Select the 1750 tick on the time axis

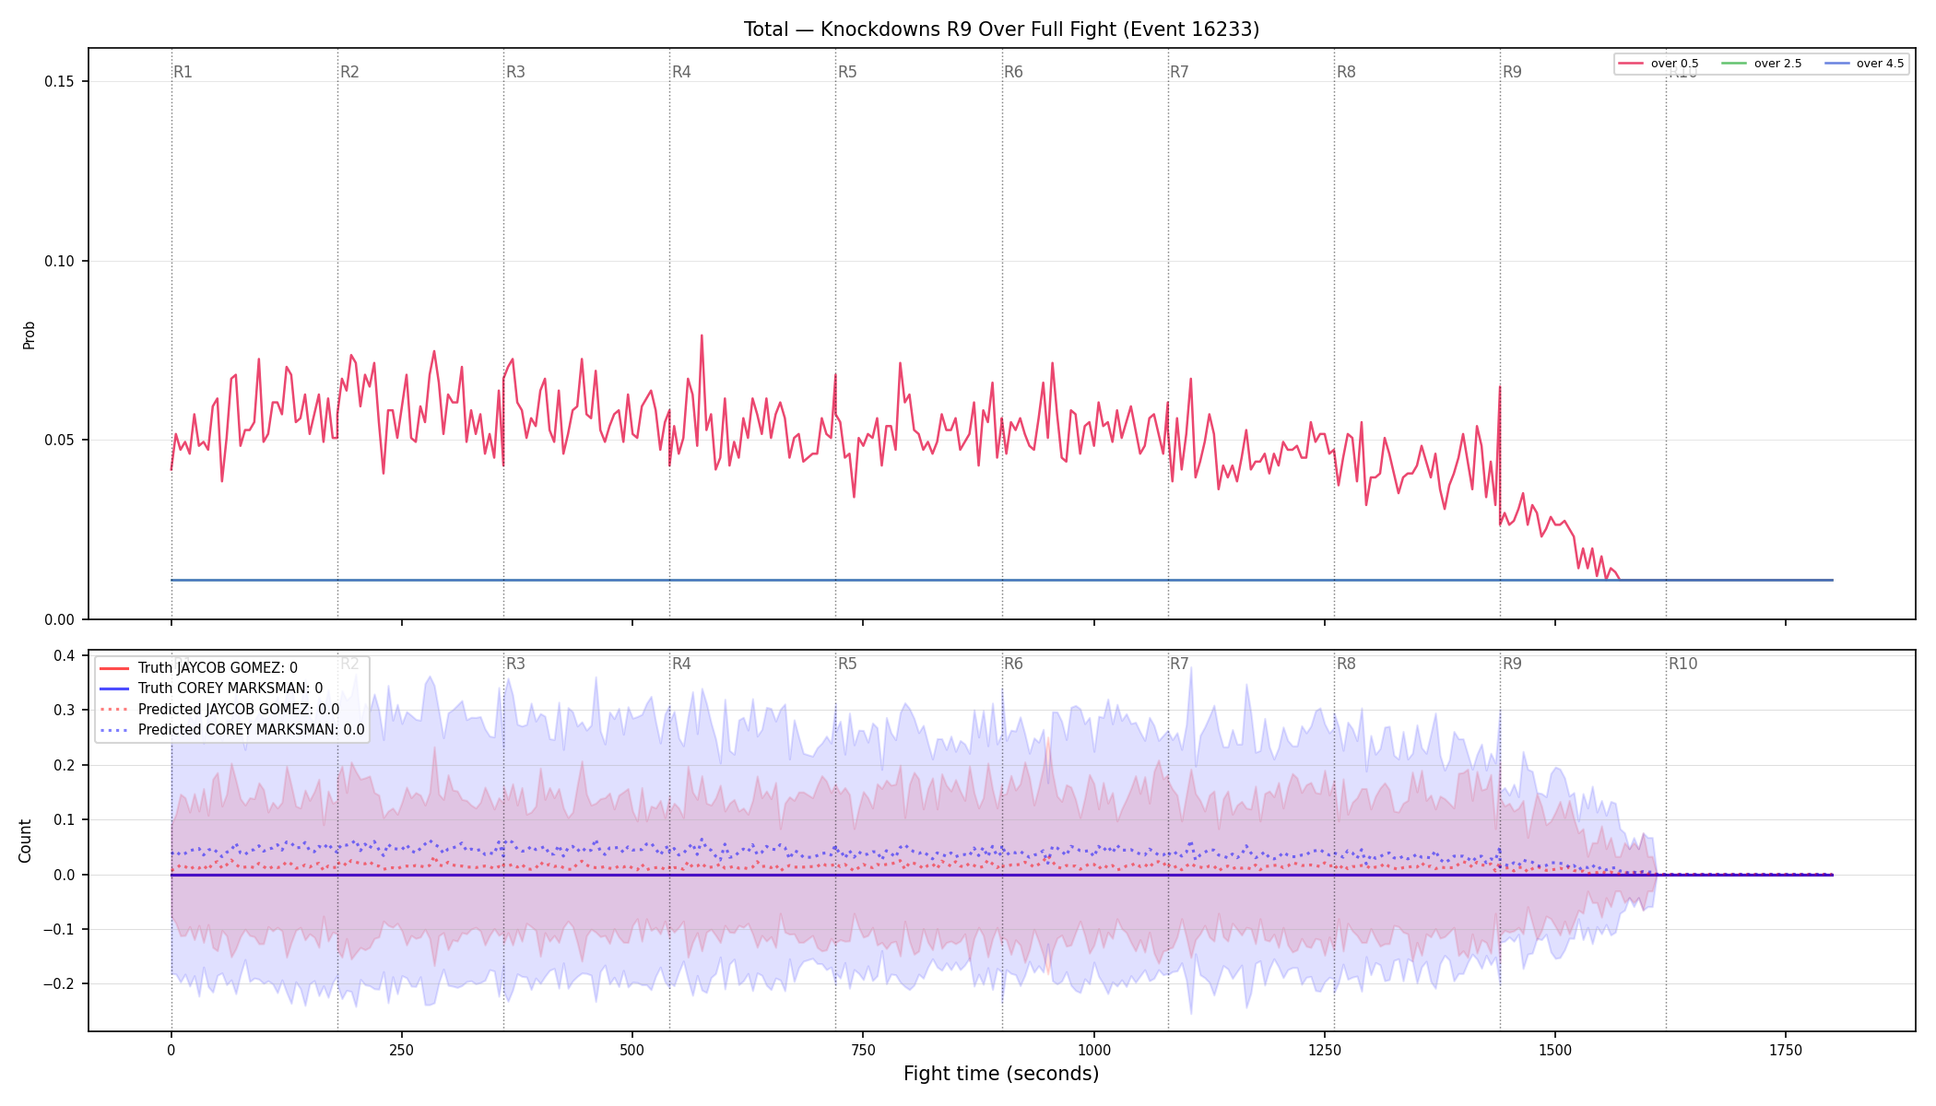coord(1786,1050)
